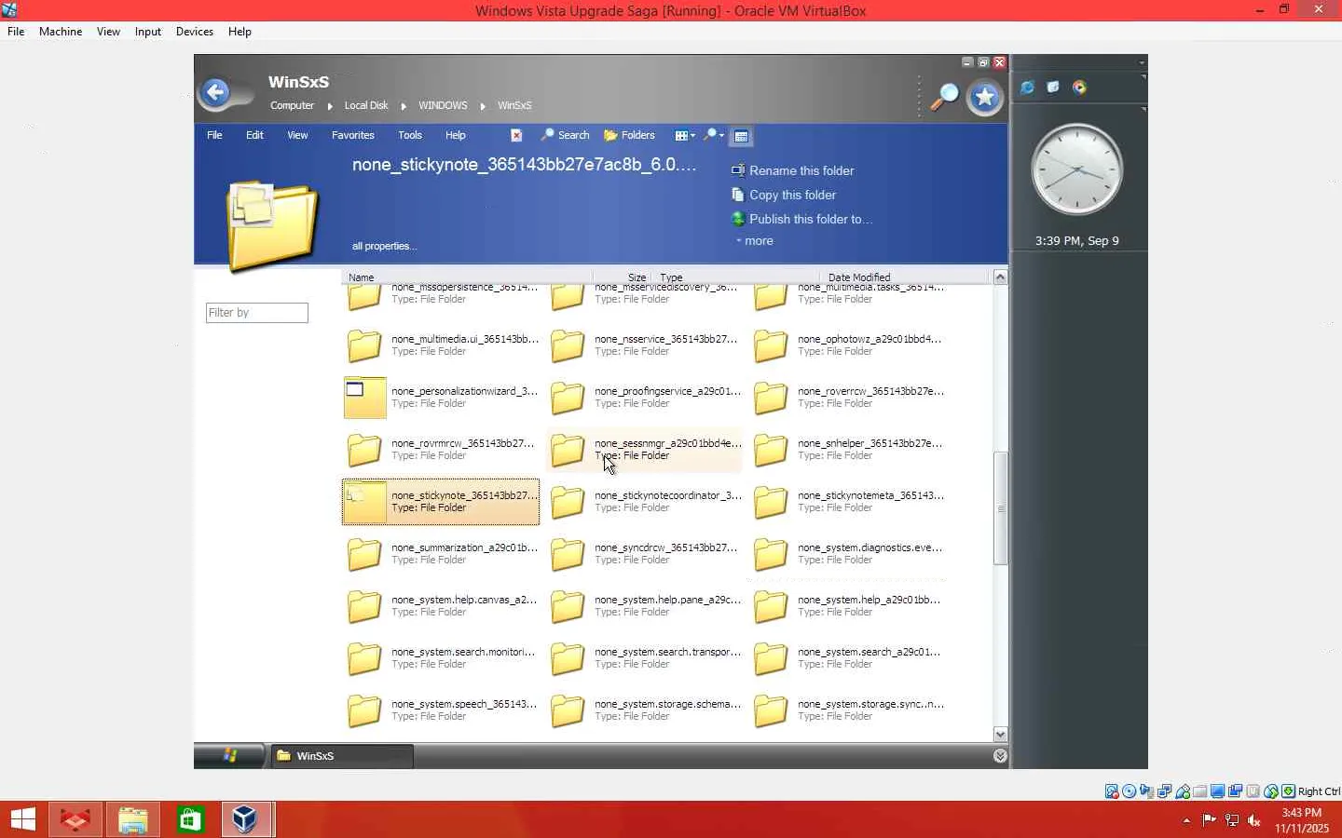Open the Search toolbar button
This screenshot has height=838, width=1342.
click(x=565, y=135)
